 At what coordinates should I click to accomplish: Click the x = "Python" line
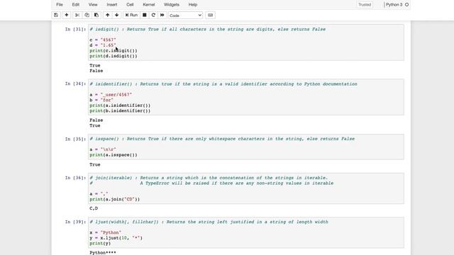pyautogui.click(x=106, y=232)
